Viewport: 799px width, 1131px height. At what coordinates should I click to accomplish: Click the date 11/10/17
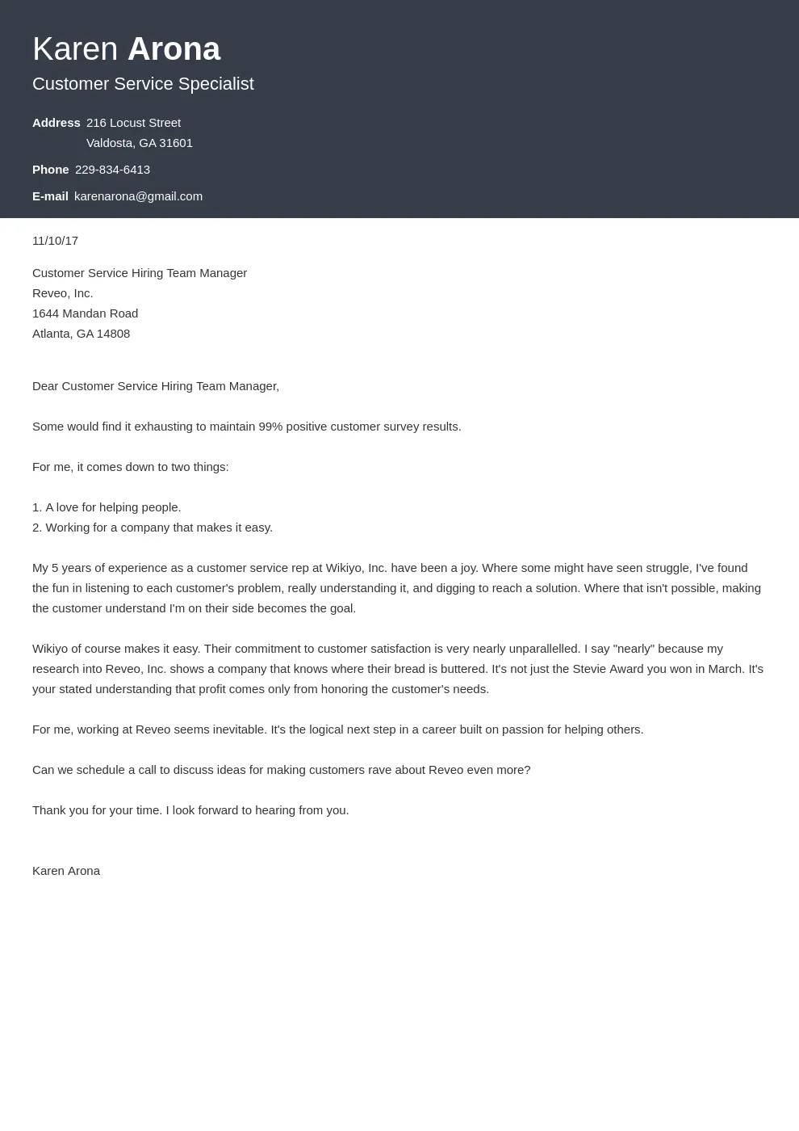[55, 241]
